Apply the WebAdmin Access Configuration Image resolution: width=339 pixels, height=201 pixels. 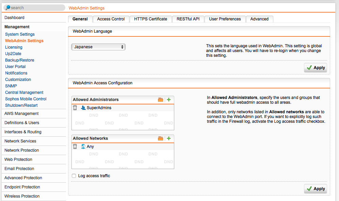pos(315,189)
